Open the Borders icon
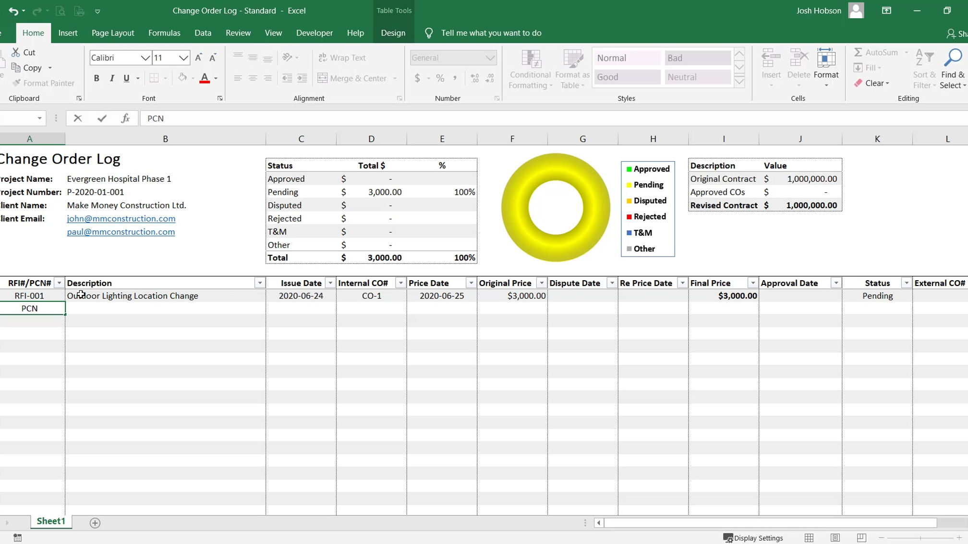968x544 pixels. (154, 78)
